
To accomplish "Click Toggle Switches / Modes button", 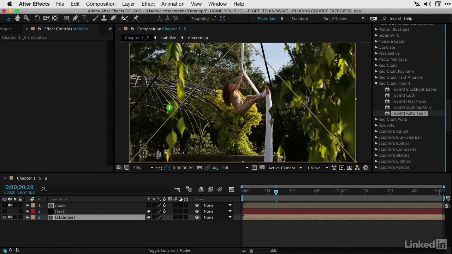I will 169,250.
